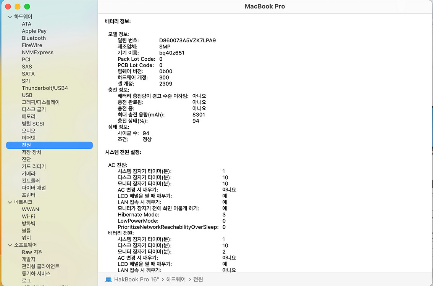Click the Hibernate Mode label
433x286 pixels.
(138, 215)
